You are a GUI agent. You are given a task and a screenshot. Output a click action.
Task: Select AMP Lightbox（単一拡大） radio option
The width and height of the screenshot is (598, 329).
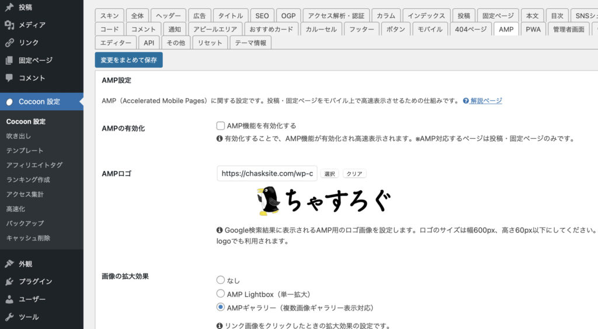[220, 293]
